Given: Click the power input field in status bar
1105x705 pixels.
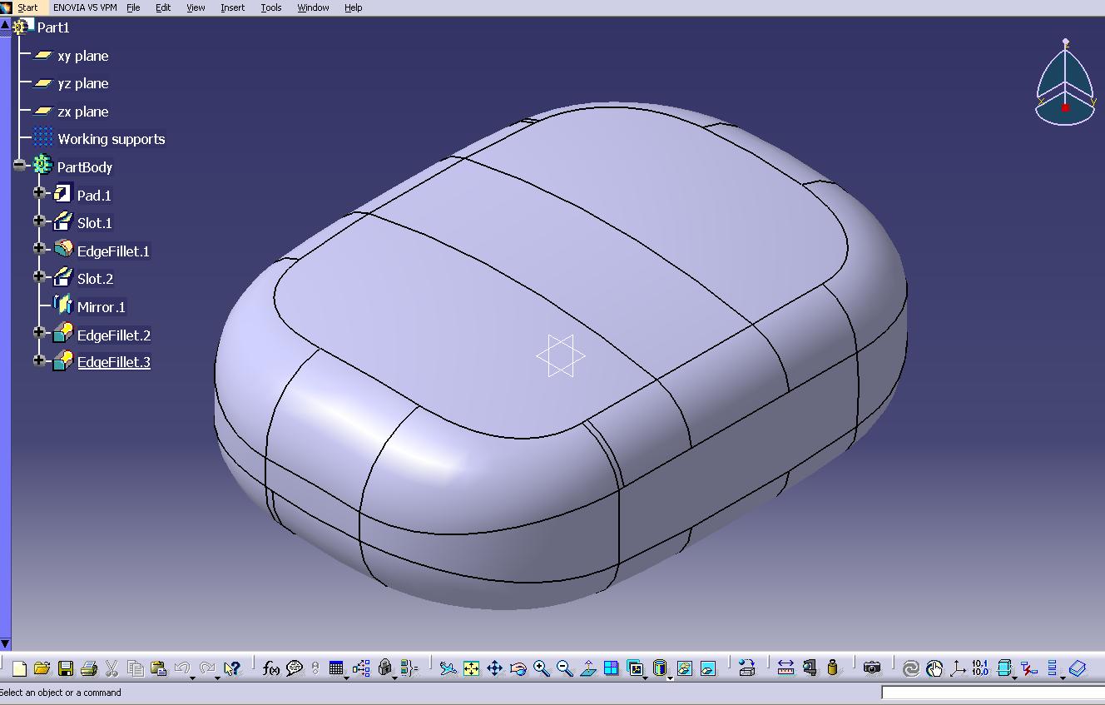Looking at the screenshot, I should (993, 693).
